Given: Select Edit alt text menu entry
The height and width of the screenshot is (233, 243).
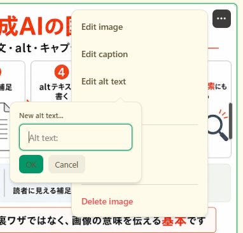Looking at the screenshot, I should click(104, 81).
